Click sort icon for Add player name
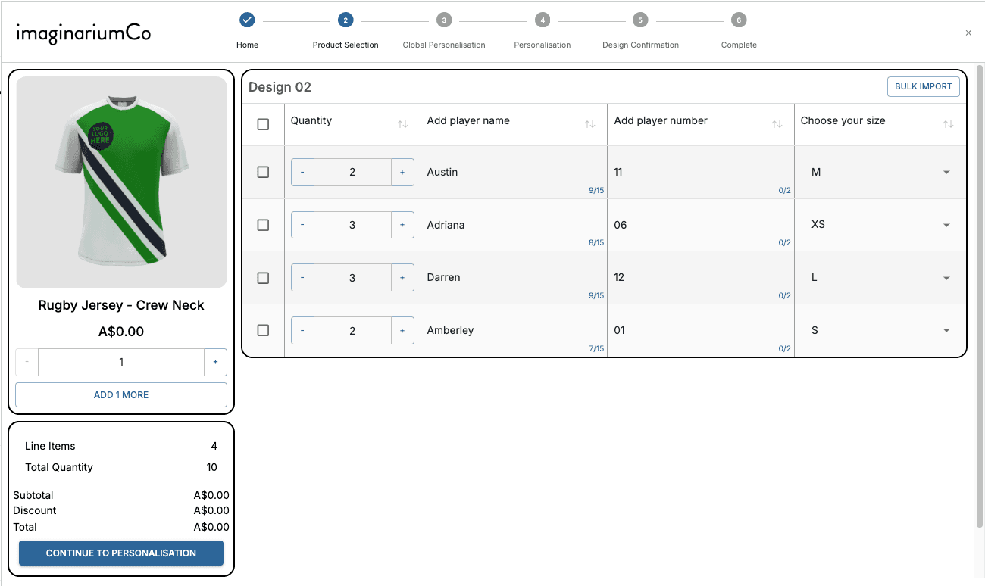This screenshot has width=985, height=586. click(x=589, y=124)
